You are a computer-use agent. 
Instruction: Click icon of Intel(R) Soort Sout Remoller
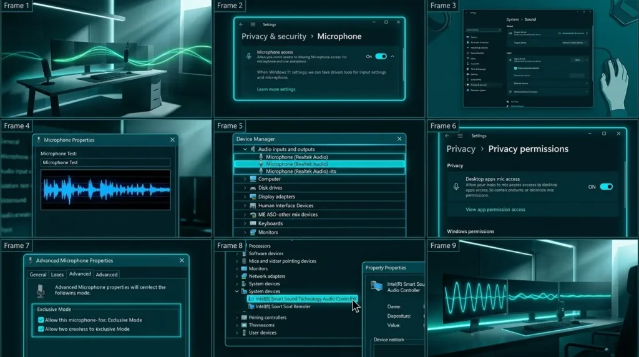click(x=251, y=306)
